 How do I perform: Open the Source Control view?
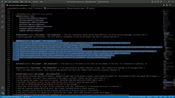(x=2, y=16)
